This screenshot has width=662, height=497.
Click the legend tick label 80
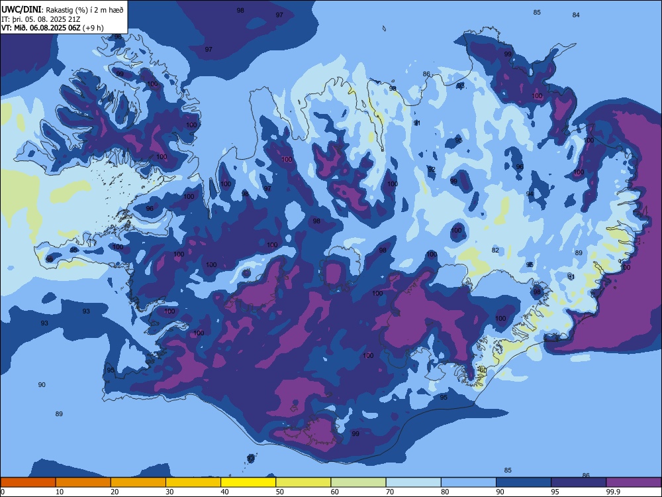pyautogui.click(x=445, y=492)
